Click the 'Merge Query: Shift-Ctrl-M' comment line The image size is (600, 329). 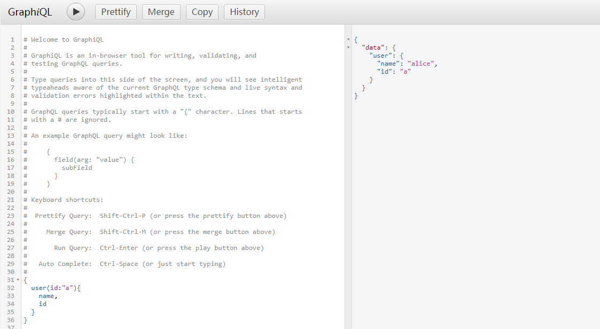149,232
